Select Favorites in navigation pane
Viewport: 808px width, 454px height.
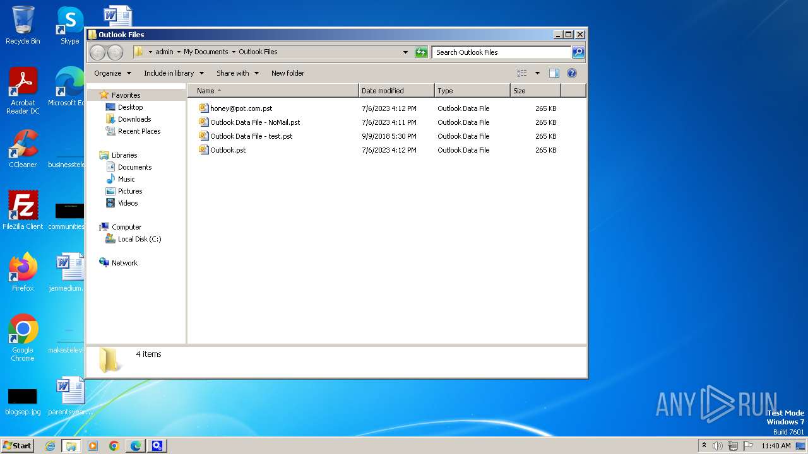(126, 95)
